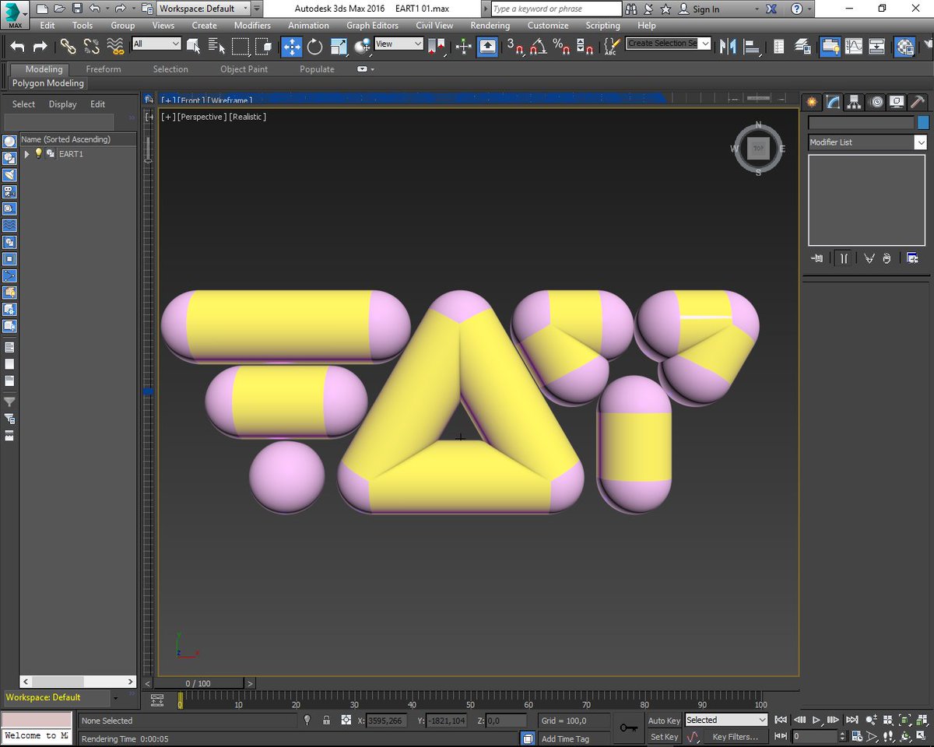Click the ViewCube compass in viewport
Image resolution: width=934 pixels, height=747 pixels.
pyautogui.click(x=758, y=149)
